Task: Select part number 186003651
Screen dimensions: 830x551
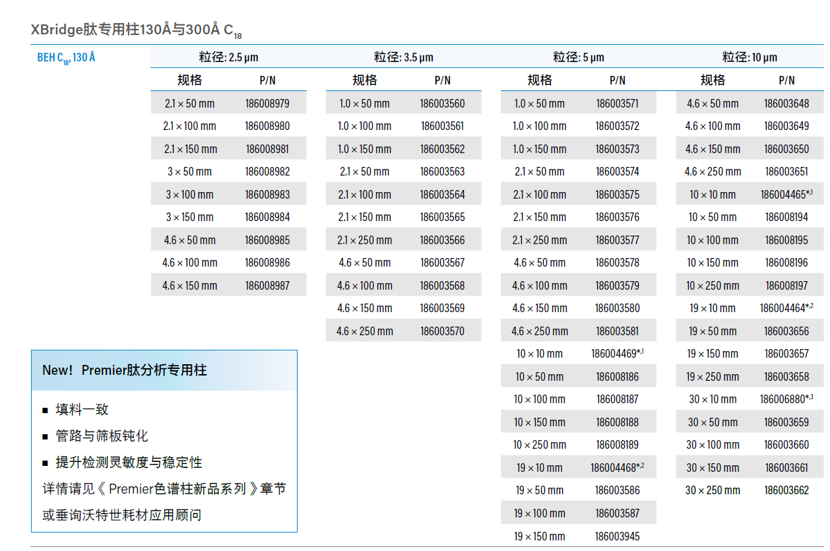Action: pos(786,172)
